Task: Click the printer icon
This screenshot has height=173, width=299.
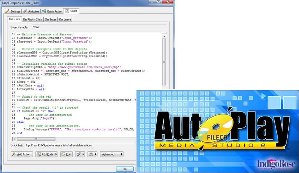Action: [91, 154]
